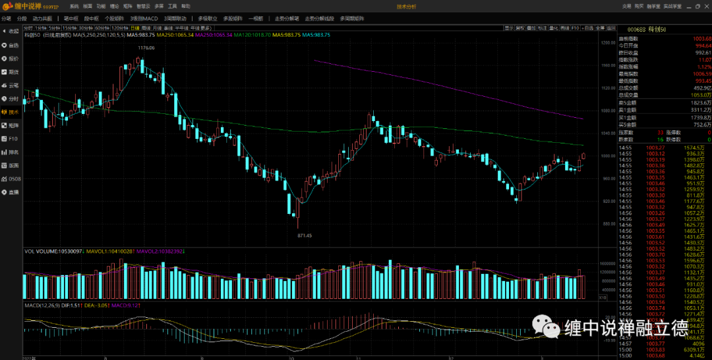
Task: Select 分段 toolbar item
Action: point(22,19)
